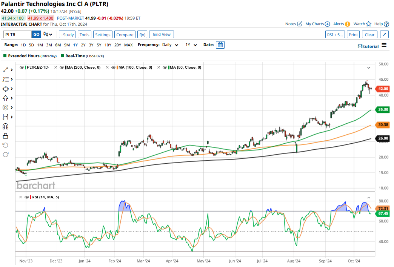Image resolution: width=394 pixels, height=267 pixels.
Task: Expand the arrow marker tool chevron
Action: (12, 98)
